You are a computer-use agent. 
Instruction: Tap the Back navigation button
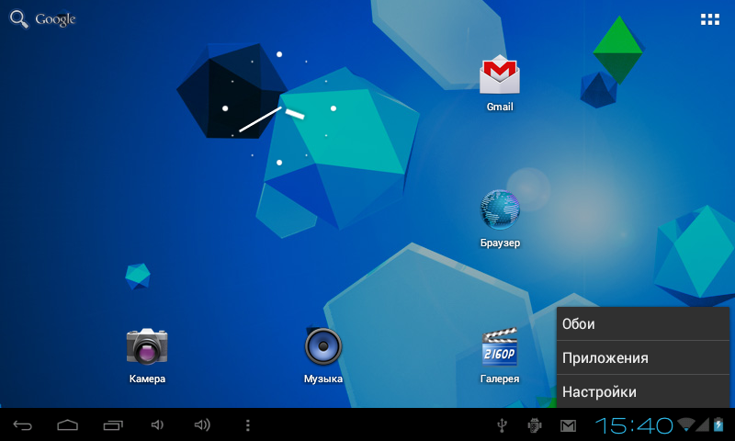coord(22,425)
